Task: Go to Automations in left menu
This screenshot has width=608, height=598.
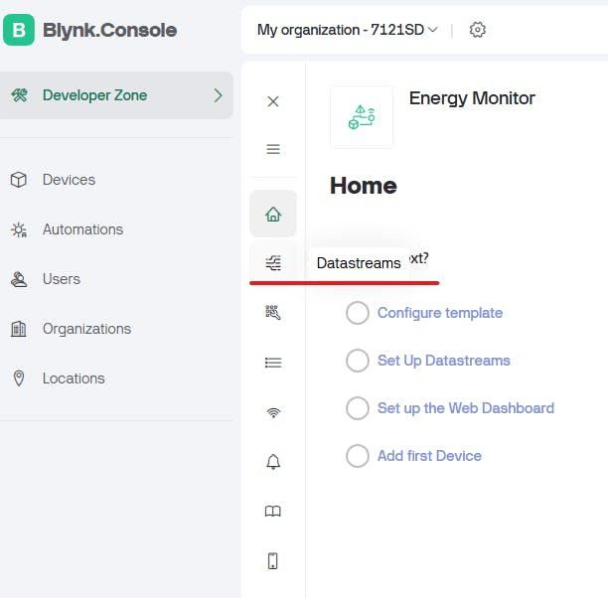Action: [82, 229]
